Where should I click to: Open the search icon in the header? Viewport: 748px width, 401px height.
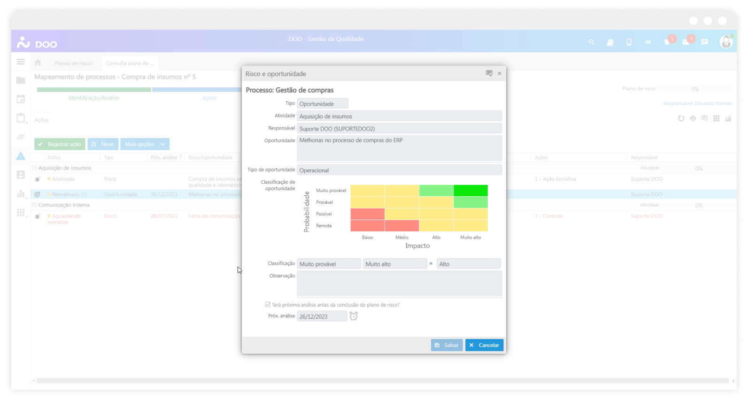point(591,42)
